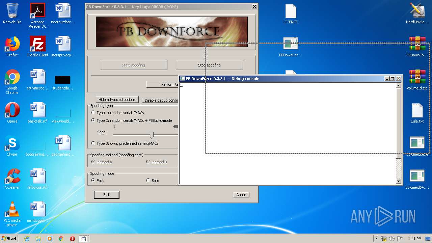Open the PBDownFo archive icon
The height and width of the screenshot is (243, 432).
click(417, 47)
